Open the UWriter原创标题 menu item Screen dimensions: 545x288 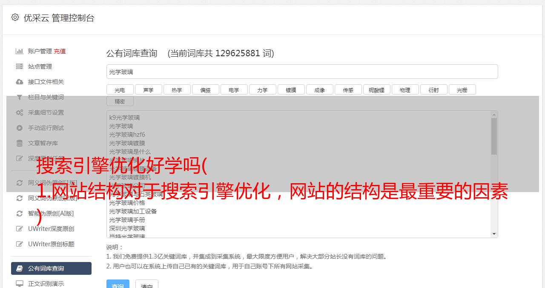coord(51,244)
